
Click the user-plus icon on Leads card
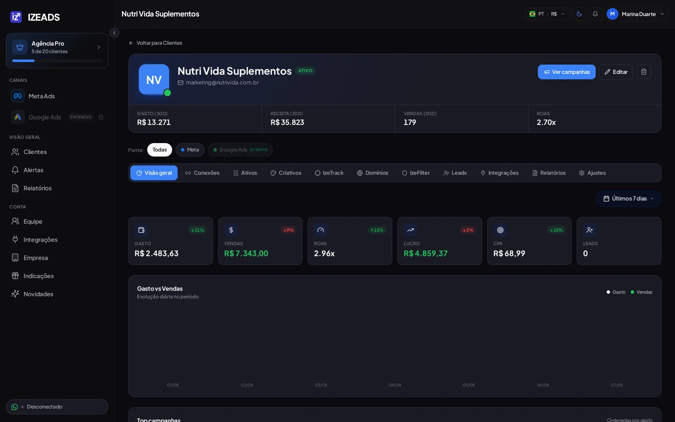tap(590, 230)
